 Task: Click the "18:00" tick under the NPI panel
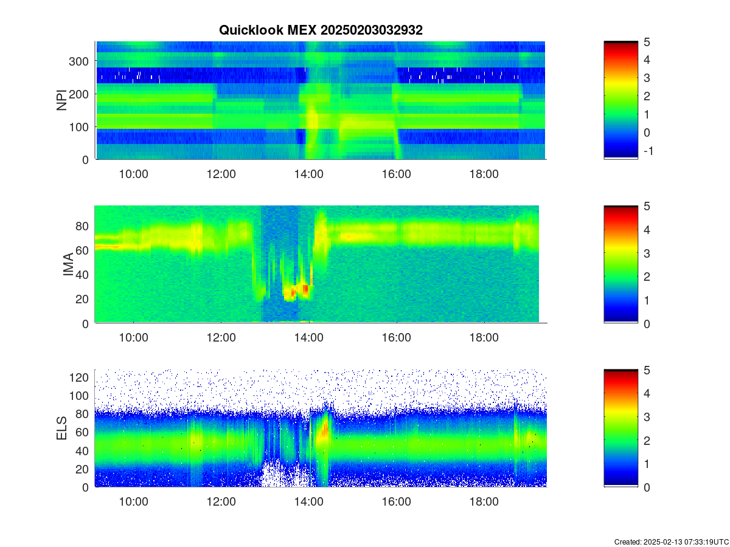484,174
